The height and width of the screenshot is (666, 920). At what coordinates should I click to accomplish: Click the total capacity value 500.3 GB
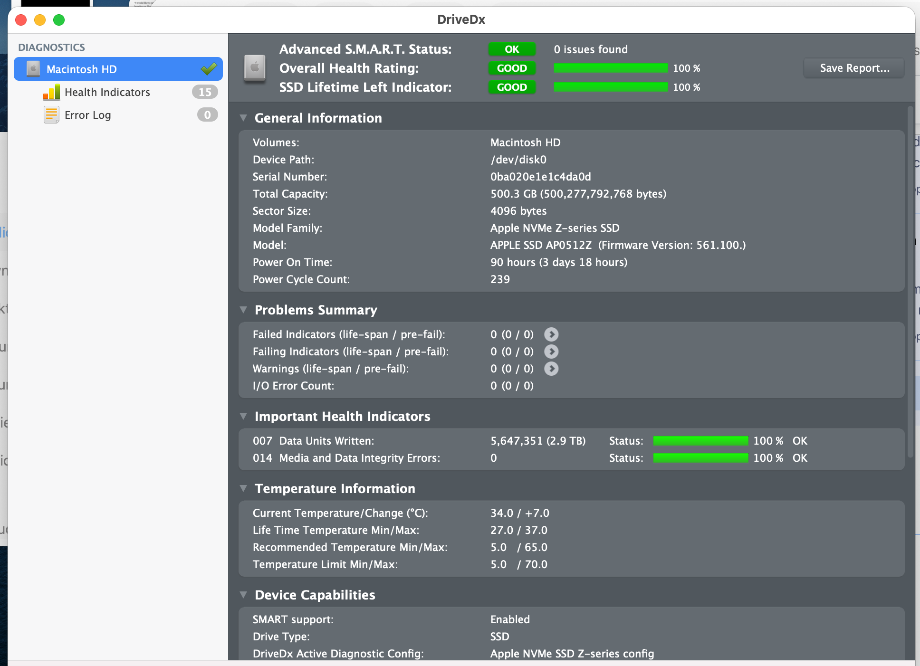click(578, 194)
